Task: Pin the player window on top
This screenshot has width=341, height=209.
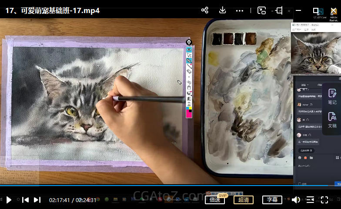Action: [x=279, y=10]
